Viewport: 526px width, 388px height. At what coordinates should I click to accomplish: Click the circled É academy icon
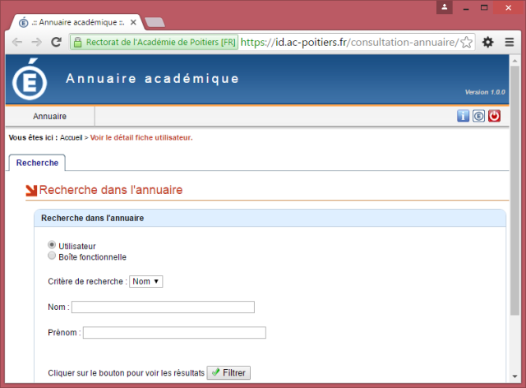tap(478, 116)
